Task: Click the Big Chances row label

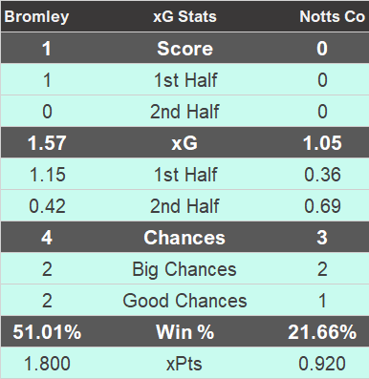Action: [184, 269]
